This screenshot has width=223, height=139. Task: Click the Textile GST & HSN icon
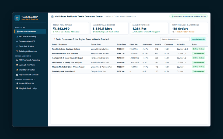[17, 83]
